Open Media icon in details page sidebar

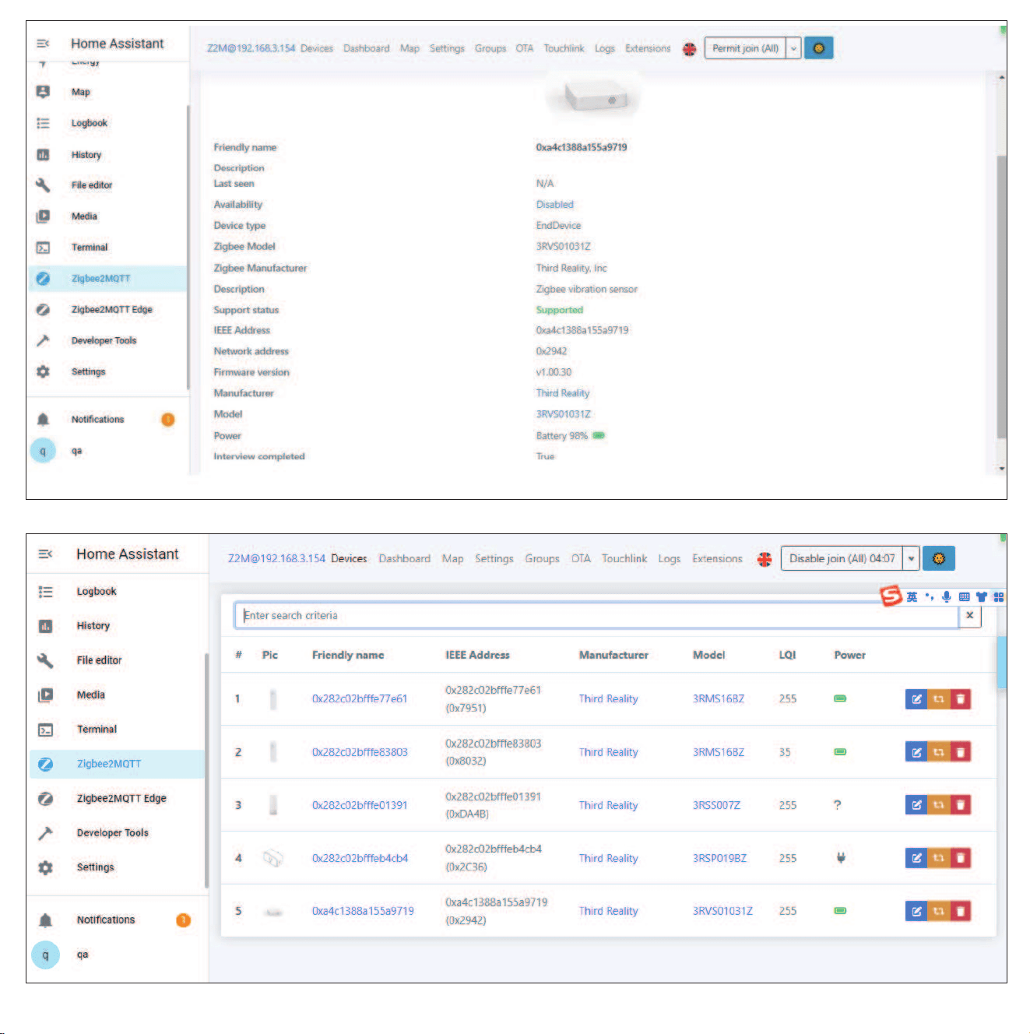[43, 216]
